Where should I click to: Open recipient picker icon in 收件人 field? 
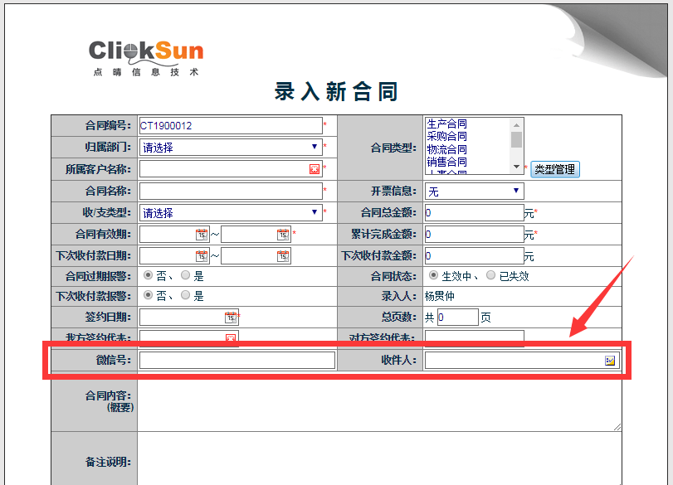611,361
